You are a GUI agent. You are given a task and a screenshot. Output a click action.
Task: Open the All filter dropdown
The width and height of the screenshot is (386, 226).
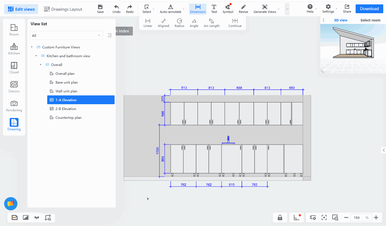66,35
